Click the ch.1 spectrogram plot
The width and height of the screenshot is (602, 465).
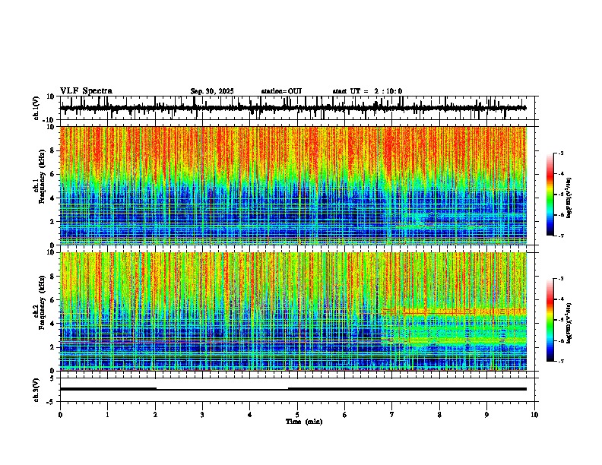(293, 185)
